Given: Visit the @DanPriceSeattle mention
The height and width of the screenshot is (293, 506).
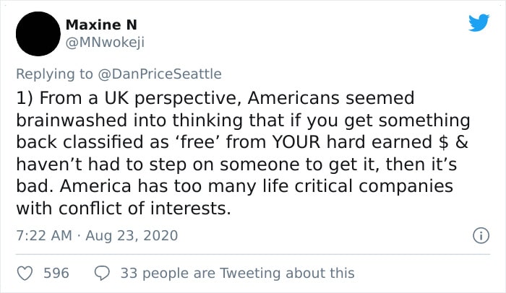Looking at the screenshot, I should tap(160, 74).
